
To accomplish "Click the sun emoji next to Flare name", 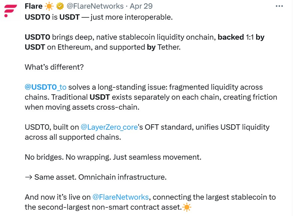I will (x=49, y=6).
